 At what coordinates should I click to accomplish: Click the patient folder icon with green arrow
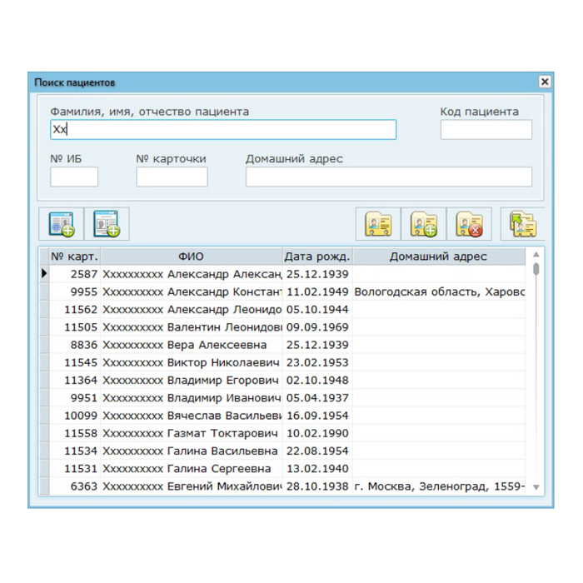(x=523, y=224)
